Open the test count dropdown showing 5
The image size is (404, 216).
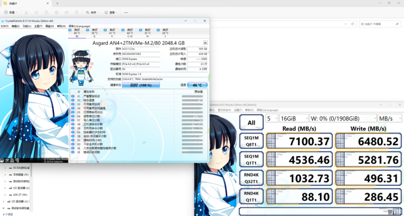[x=272, y=118]
